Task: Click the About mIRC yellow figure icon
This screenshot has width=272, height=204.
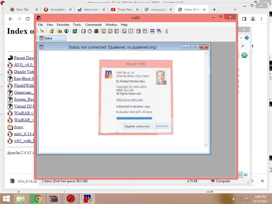Action: click(x=167, y=31)
